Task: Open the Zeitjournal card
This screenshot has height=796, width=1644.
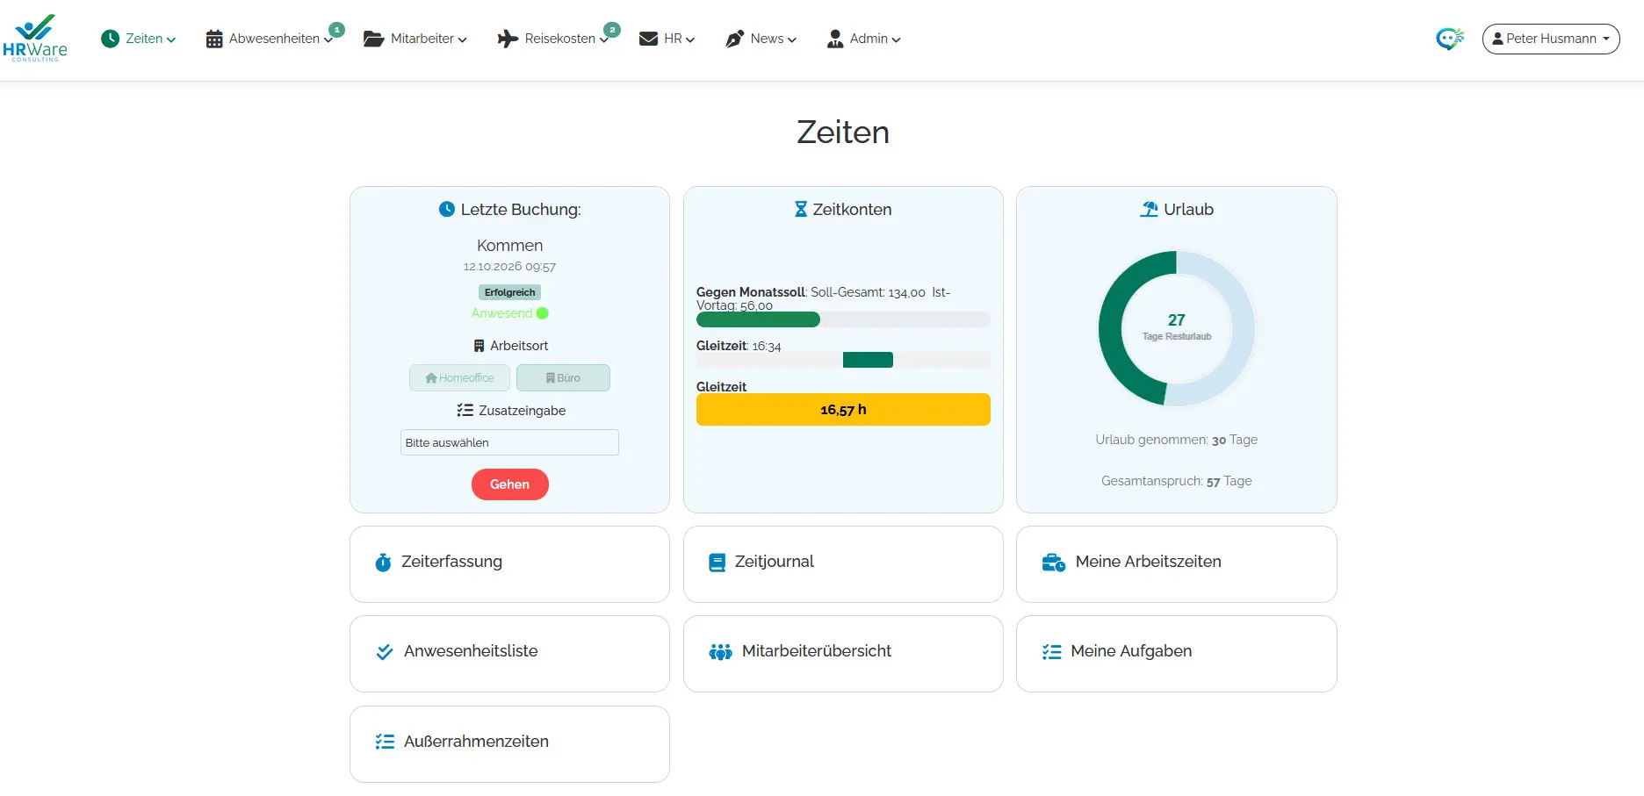Action: coord(843,564)
